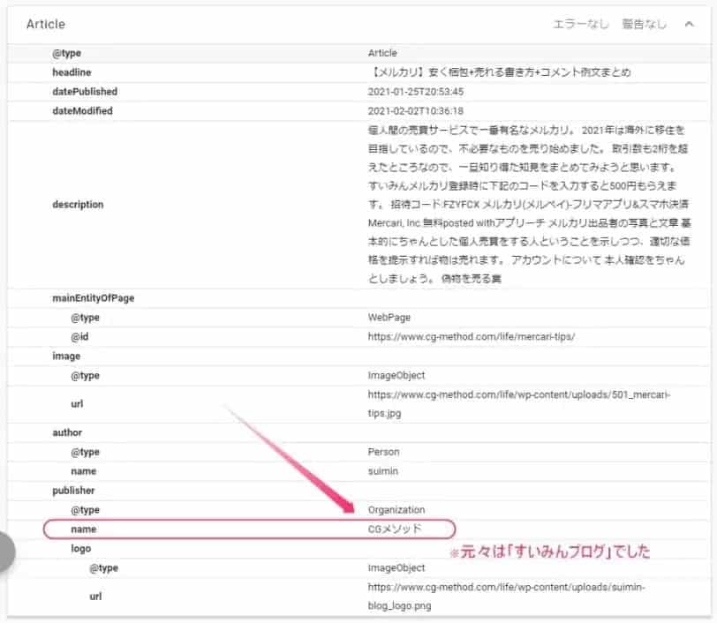Select the publisher name row label
The image size is (717, 623).
pos(84,529)
